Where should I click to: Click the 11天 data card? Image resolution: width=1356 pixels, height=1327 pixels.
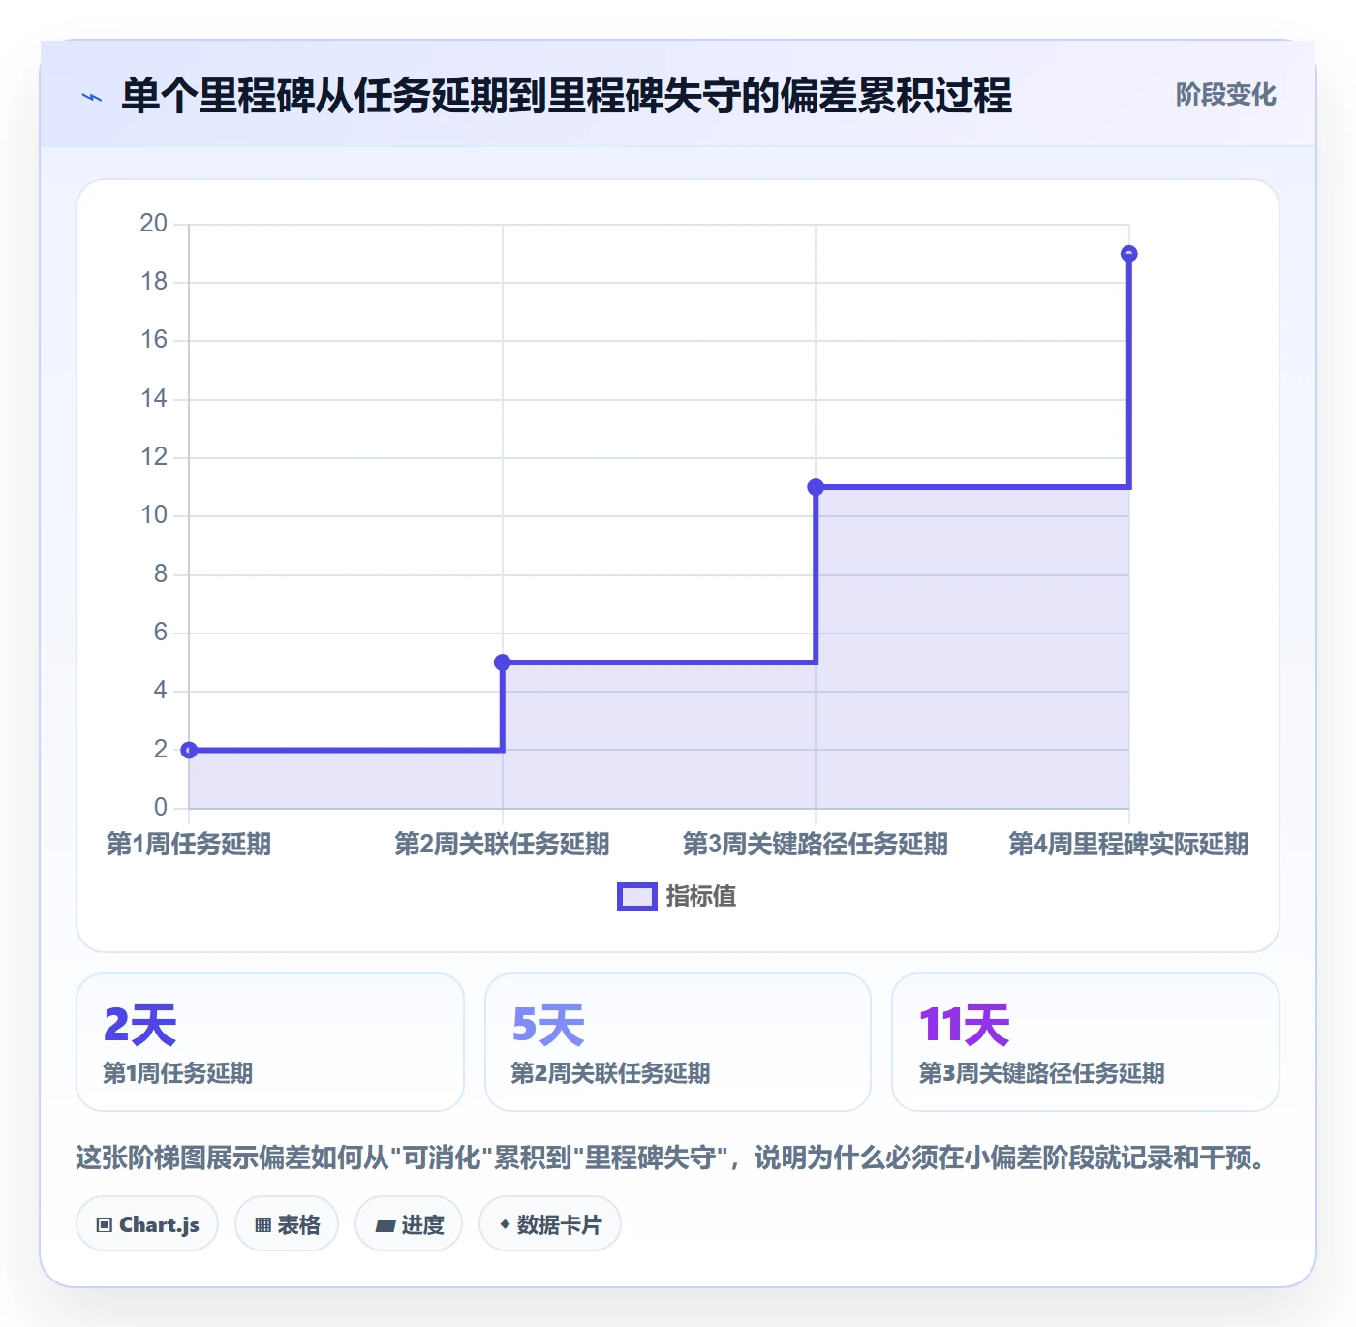tap(1086, 1042)
